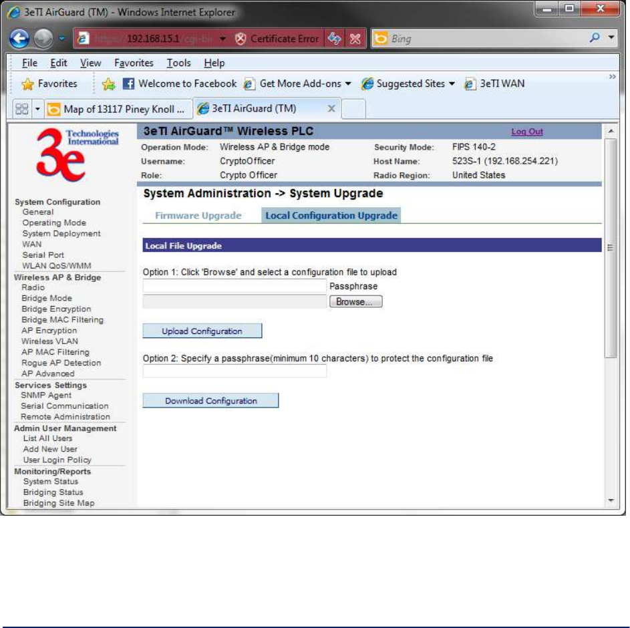
Task: Open a new blank tab
Action: (x=353, y=109)
